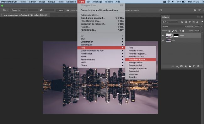Filter layers by pixel layer icon
The width and height of the screenshot is (204, 124).
182,22
